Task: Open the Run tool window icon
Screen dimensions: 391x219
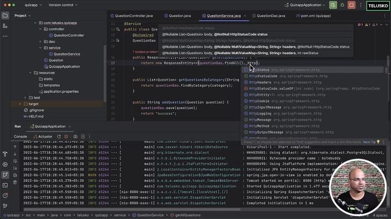Action: coord(5,175)
